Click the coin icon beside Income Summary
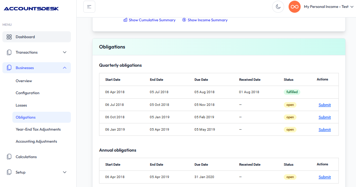 (x=184, y=20)
